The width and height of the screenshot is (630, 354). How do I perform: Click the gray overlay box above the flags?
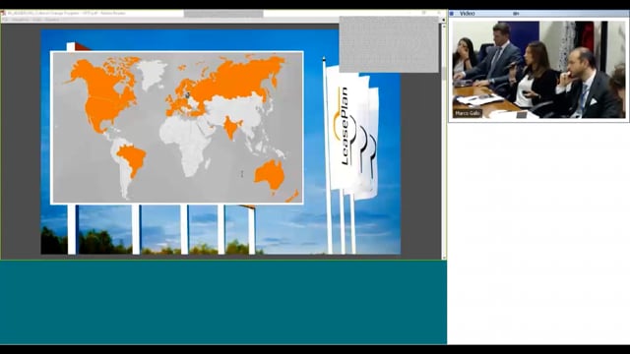389,44
